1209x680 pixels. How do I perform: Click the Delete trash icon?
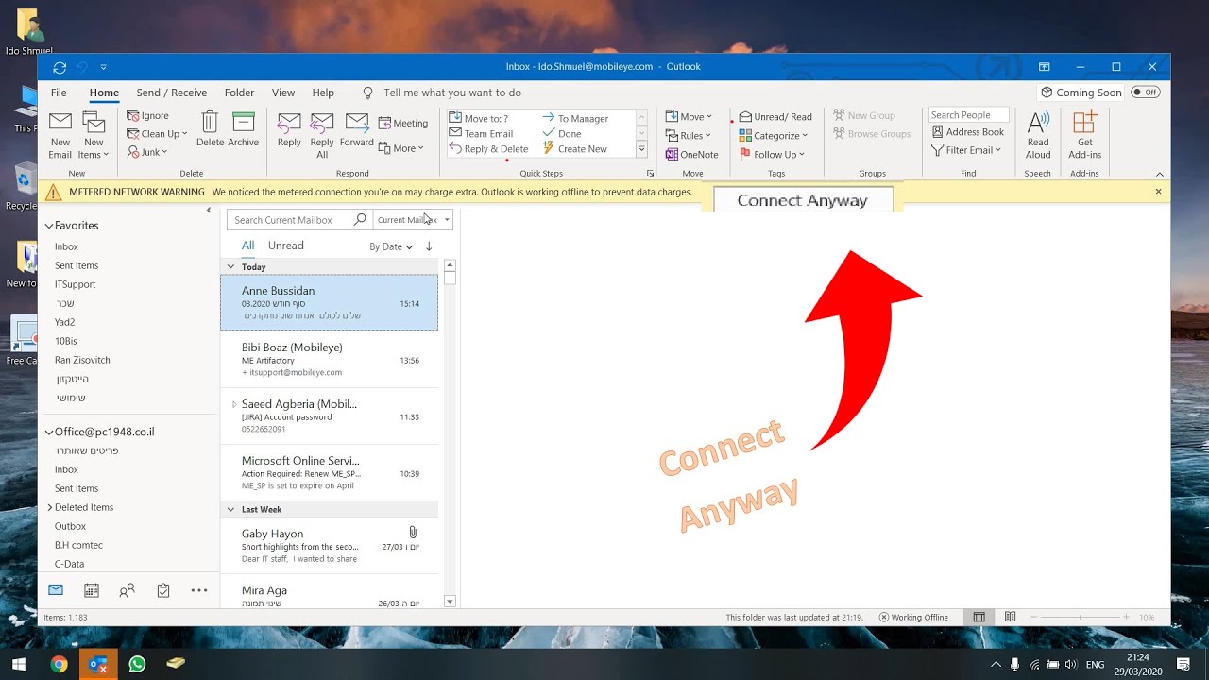[210, 129]
